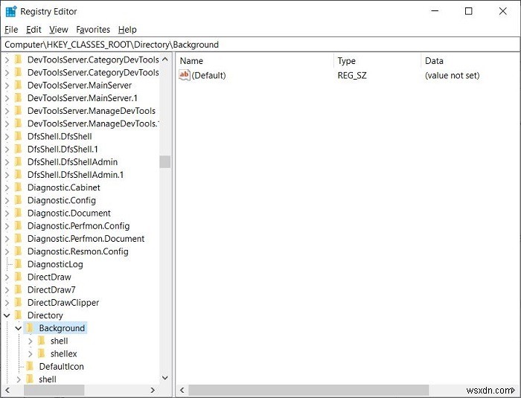Click the Diagnostic.Config folder icon
The image size is (521, 398).
point(19,200)
